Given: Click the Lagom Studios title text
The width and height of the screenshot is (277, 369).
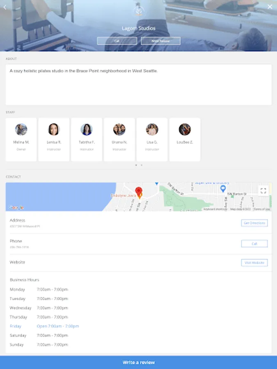Looking at the screenshot, I should coord(139,28).
